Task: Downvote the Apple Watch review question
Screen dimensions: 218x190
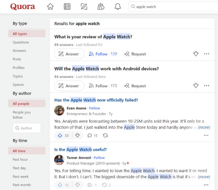Action: pyautogui.click(x=196, y=54)
